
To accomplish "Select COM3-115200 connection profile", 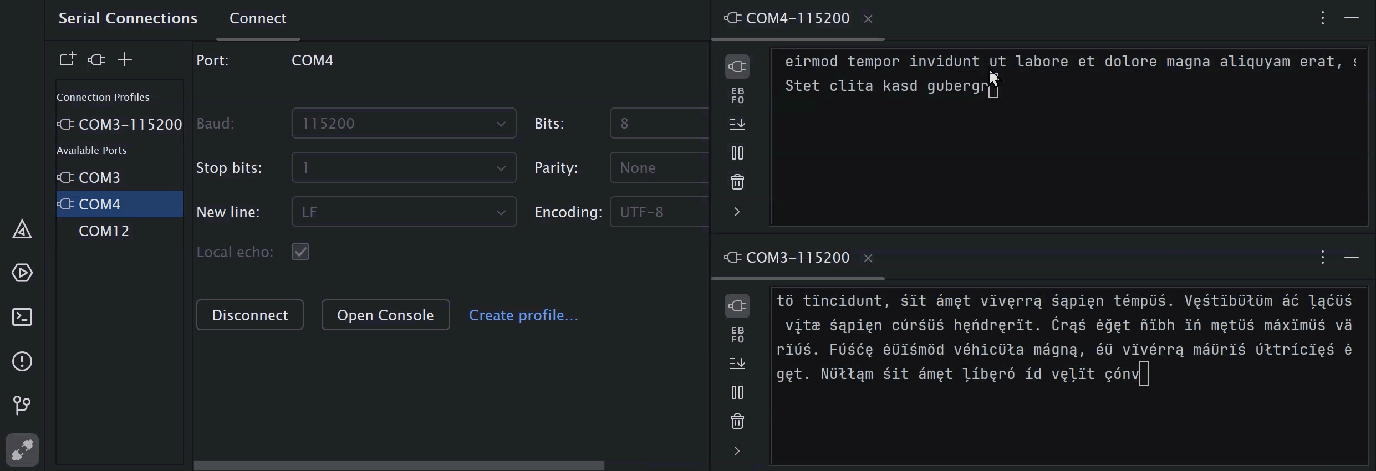I will (120, 124).
